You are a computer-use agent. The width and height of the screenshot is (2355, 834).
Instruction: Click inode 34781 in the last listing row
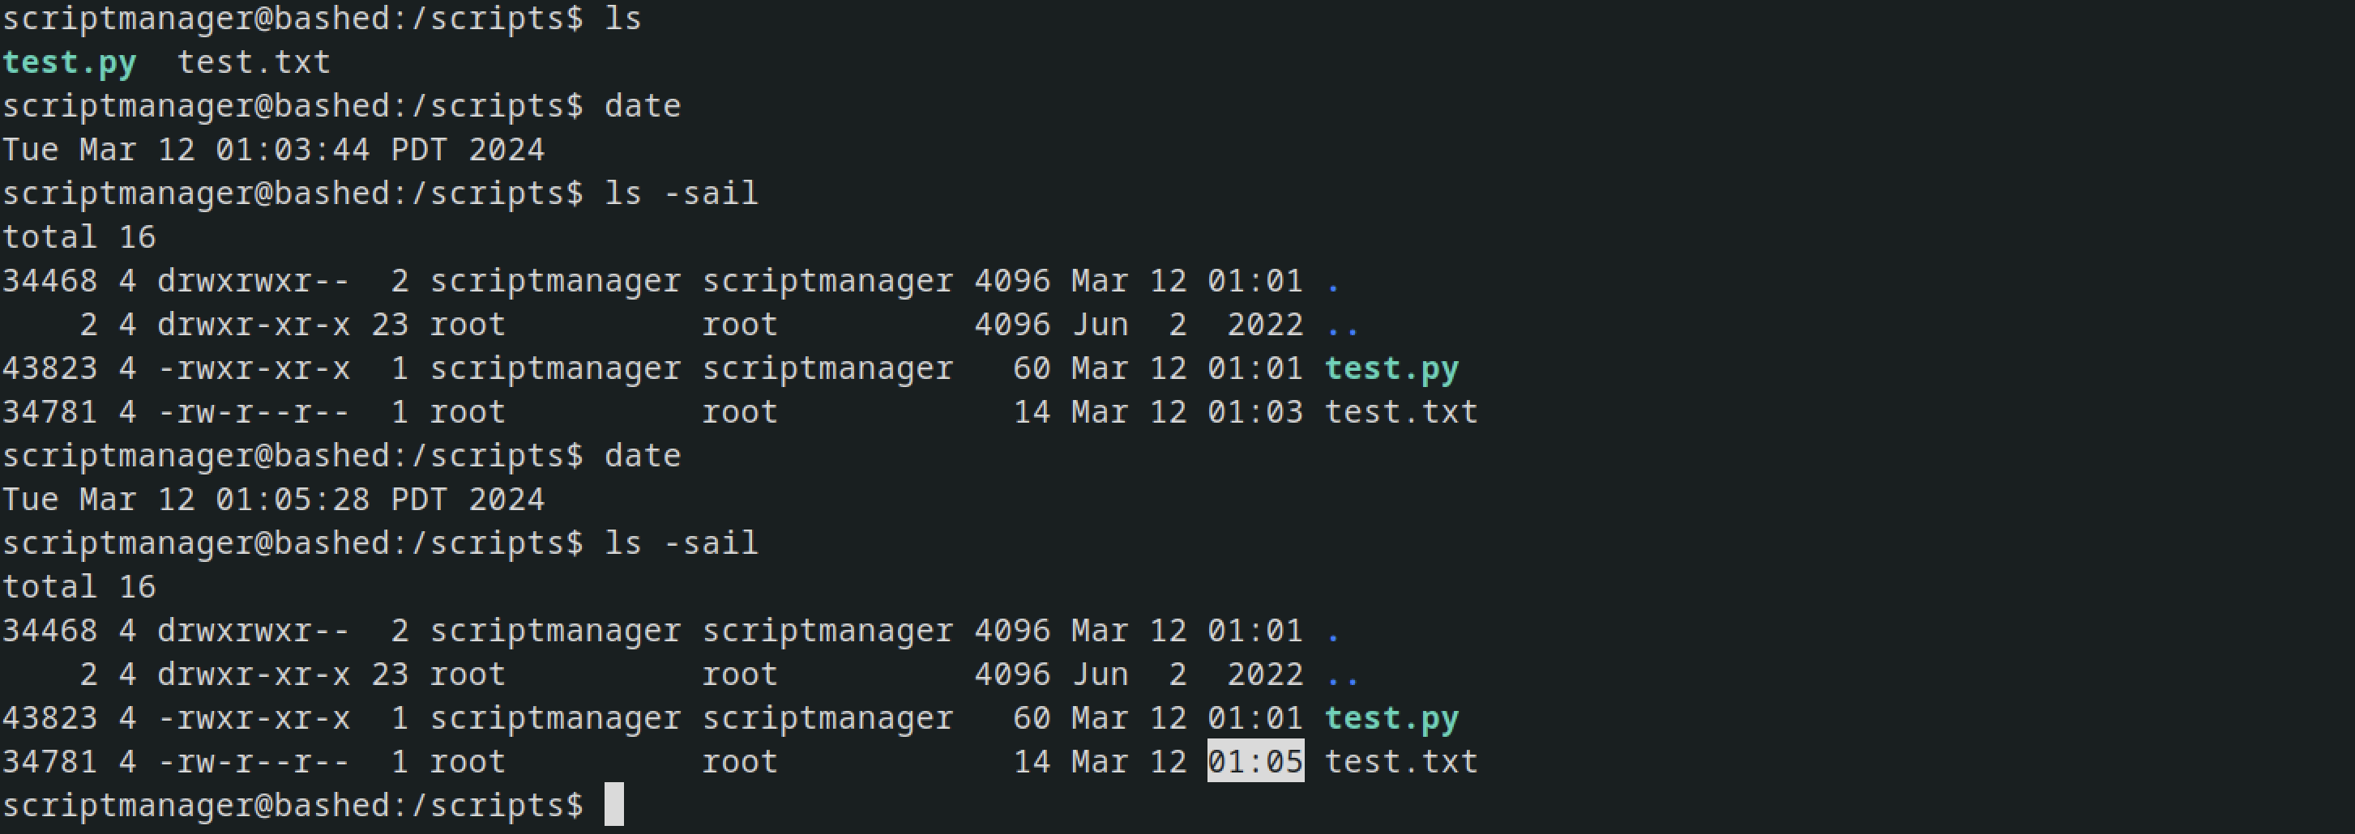49,762
